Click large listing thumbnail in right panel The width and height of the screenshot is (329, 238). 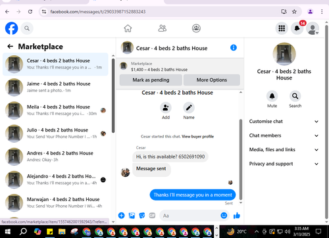pos(284,54)
